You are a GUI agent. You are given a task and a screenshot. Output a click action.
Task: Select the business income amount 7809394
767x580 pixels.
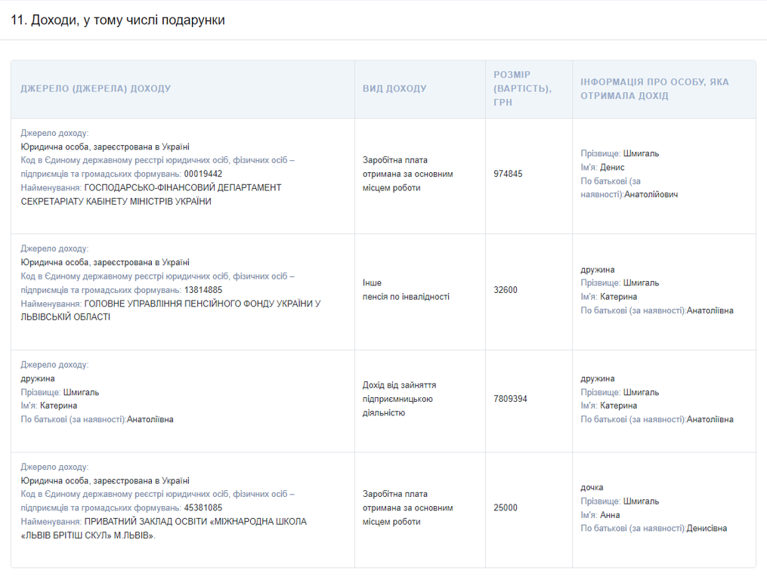click(x=510, y=399)
